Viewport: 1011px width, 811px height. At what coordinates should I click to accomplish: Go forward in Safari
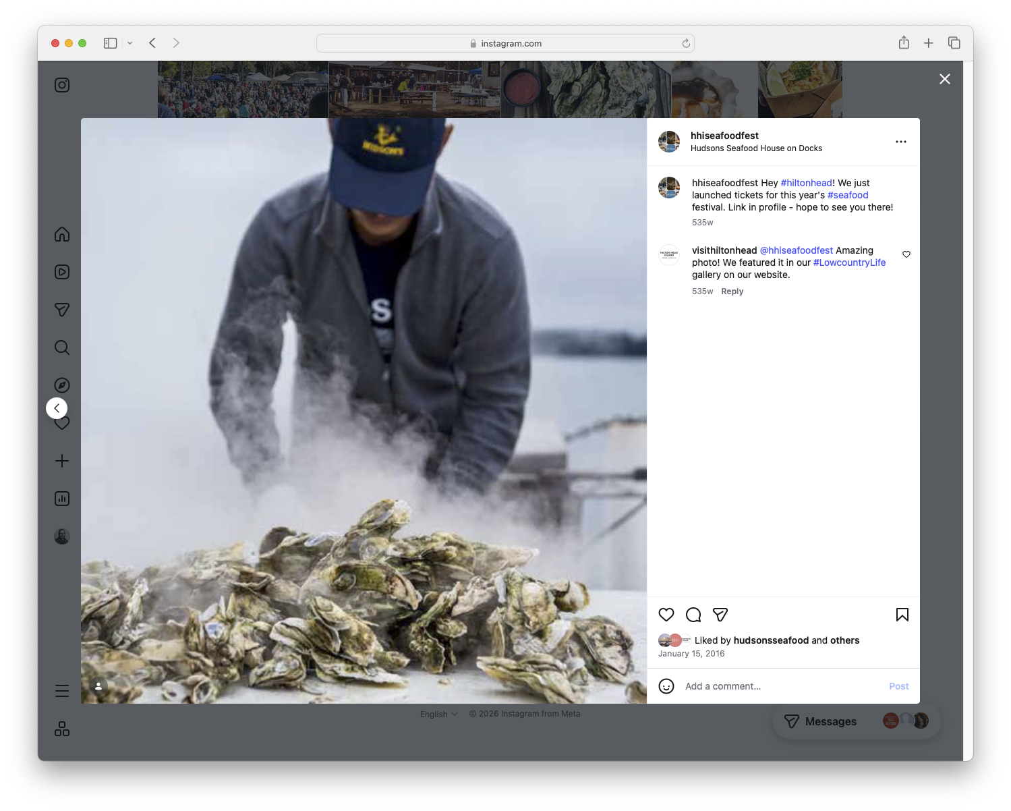click(176, 43)
